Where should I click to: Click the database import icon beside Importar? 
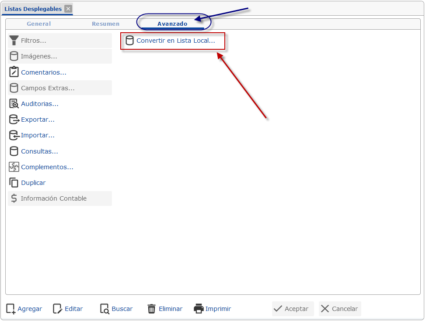pyautogui.click(x=14, y=135)
